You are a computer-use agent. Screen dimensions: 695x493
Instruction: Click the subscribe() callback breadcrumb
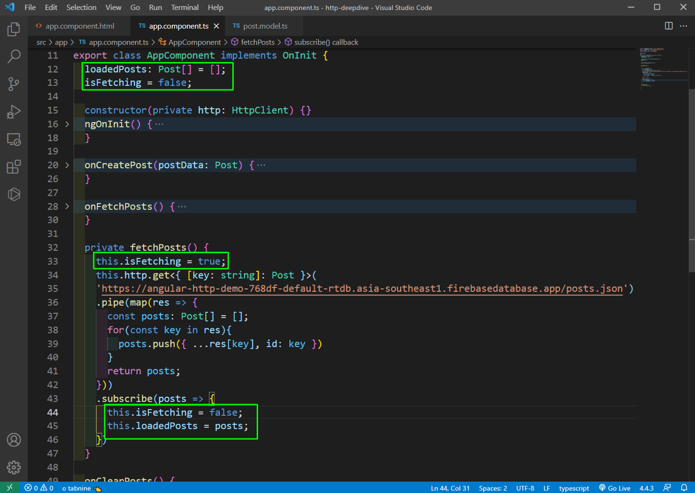click(321, 42)
